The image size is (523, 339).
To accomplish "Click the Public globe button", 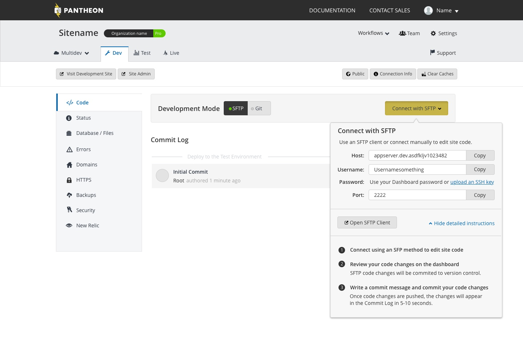I will tap(355, 74).
